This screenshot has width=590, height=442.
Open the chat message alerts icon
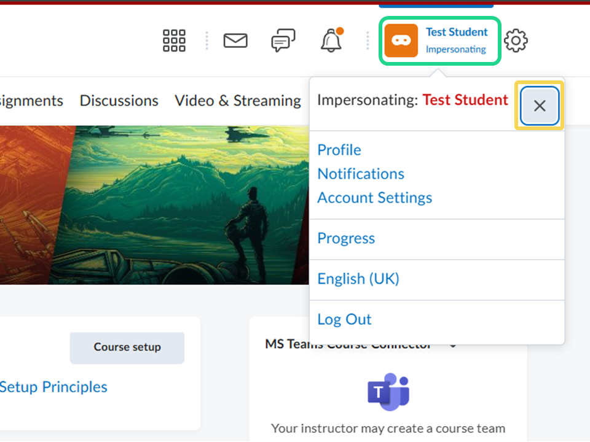(283, 41)
